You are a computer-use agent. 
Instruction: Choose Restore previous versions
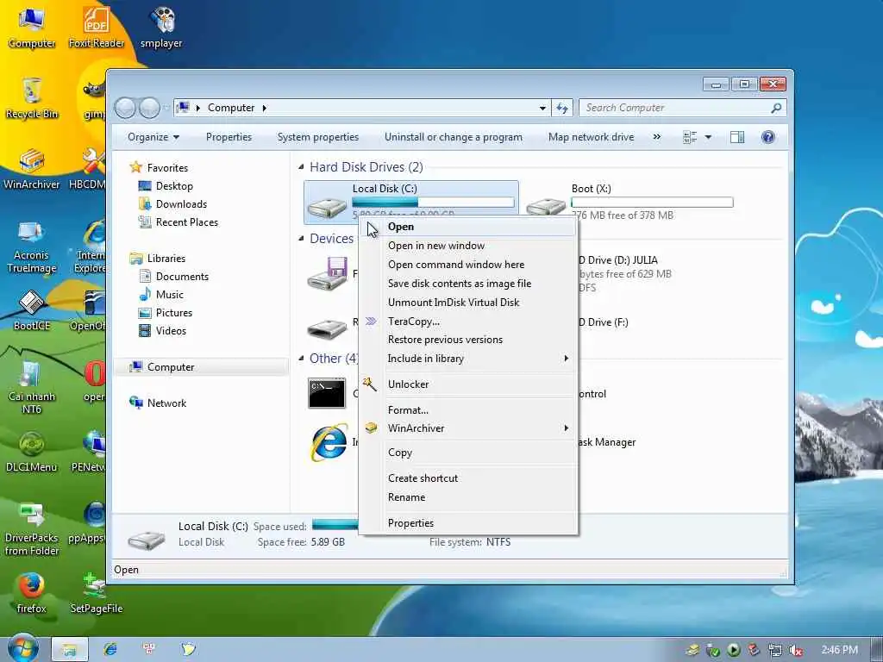[x=467, y=340]
